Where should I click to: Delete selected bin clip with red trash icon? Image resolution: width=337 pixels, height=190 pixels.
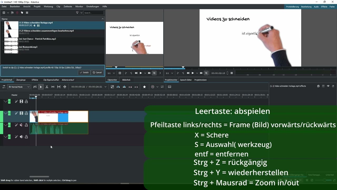pyautogui.click(x=17, y=13)
